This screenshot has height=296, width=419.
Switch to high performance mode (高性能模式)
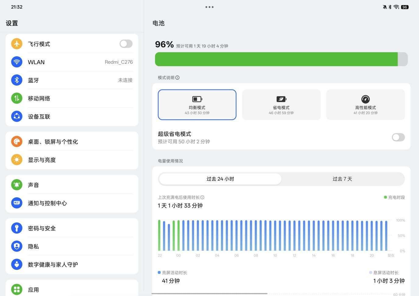pyautogui.click(x=365, y=105)
